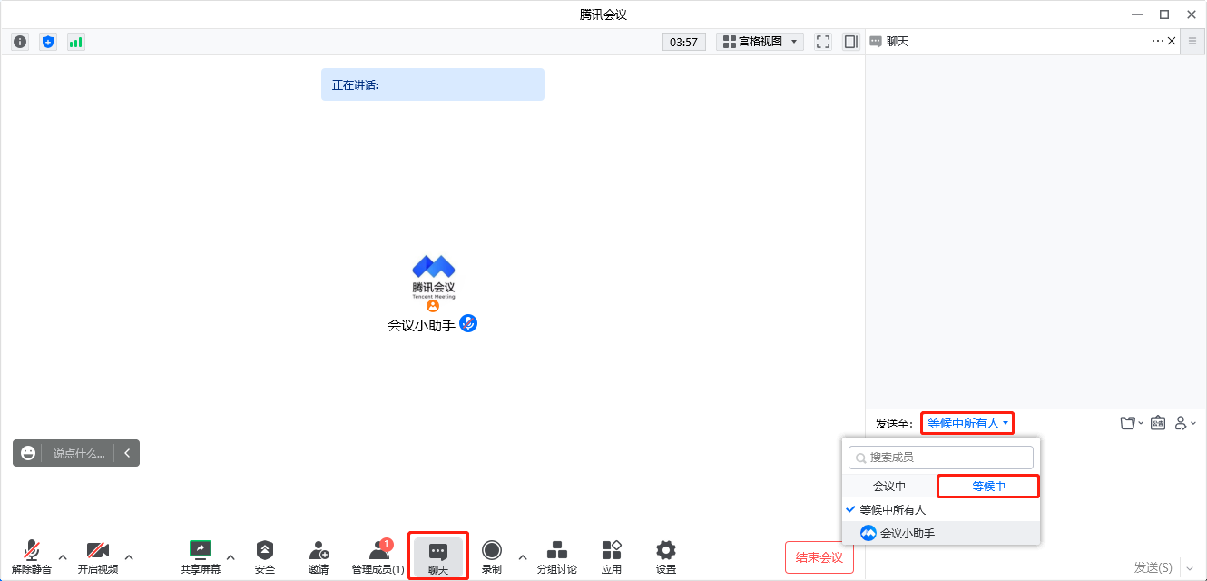Click the 说点什么... quick message field

[78, 453]
